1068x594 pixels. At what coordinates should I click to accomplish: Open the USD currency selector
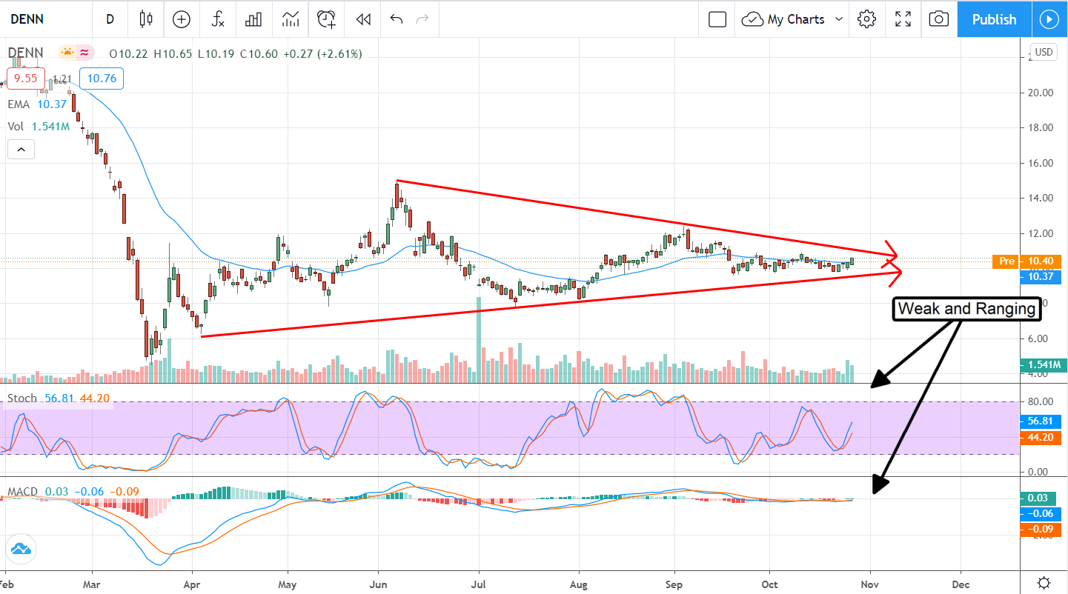[1044, 52]
